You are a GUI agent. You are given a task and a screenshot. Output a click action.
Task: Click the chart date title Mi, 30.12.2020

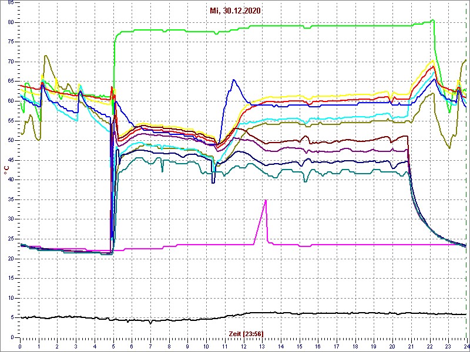pos(235,11)
